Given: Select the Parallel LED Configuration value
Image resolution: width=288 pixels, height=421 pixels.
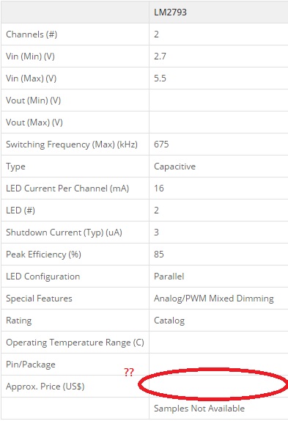Looking at the screenshot, I should pos(169,277).
